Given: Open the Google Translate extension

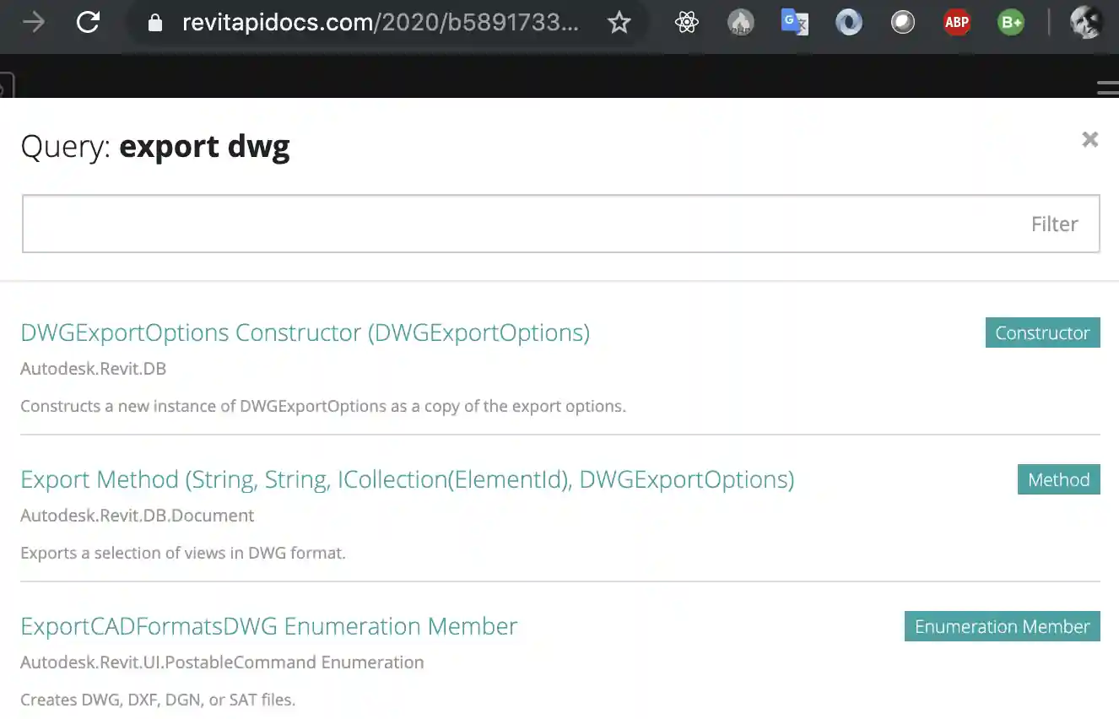Looking at the screenshot, I should tap(794, 23).
